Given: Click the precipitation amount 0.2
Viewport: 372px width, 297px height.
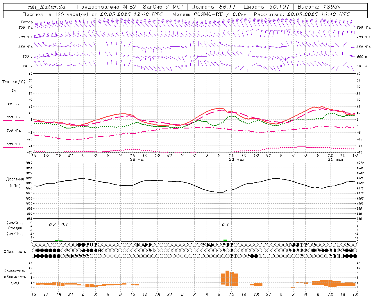Looking at the screenshot, I should click(x=52, y=225).
